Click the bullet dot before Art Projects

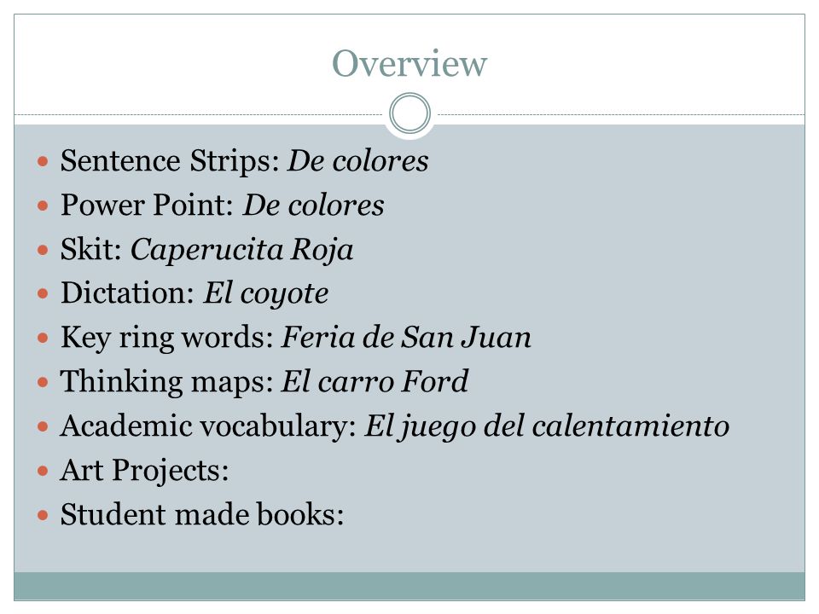point(43,472)
